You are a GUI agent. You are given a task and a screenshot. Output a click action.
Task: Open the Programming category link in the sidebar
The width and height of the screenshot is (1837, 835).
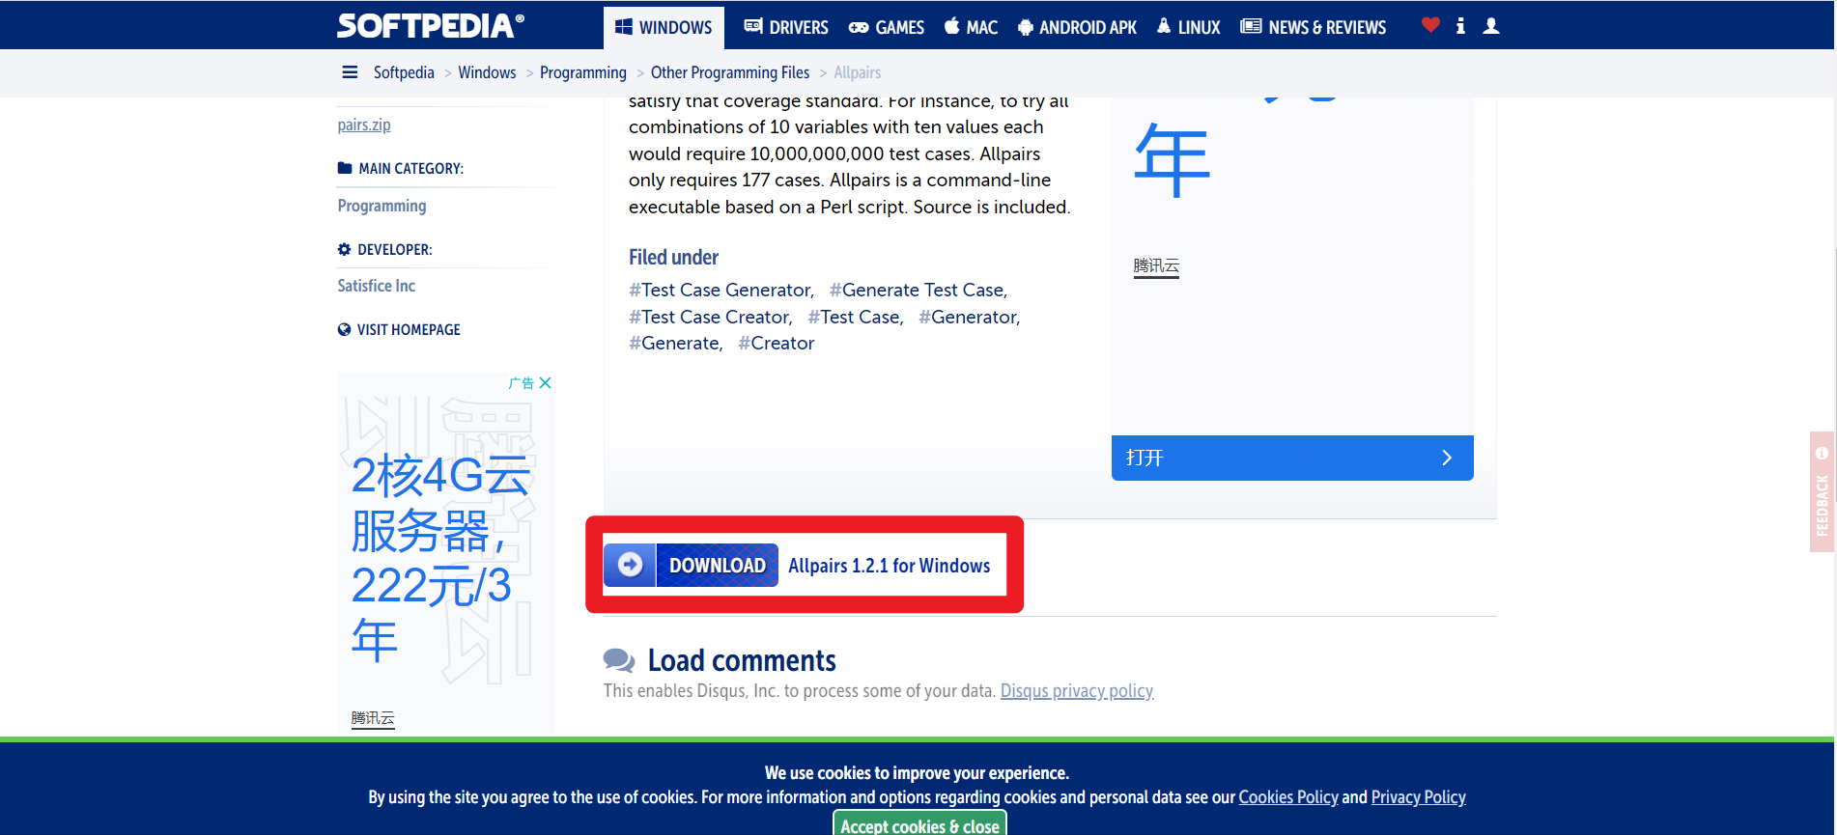click(382, 206)
